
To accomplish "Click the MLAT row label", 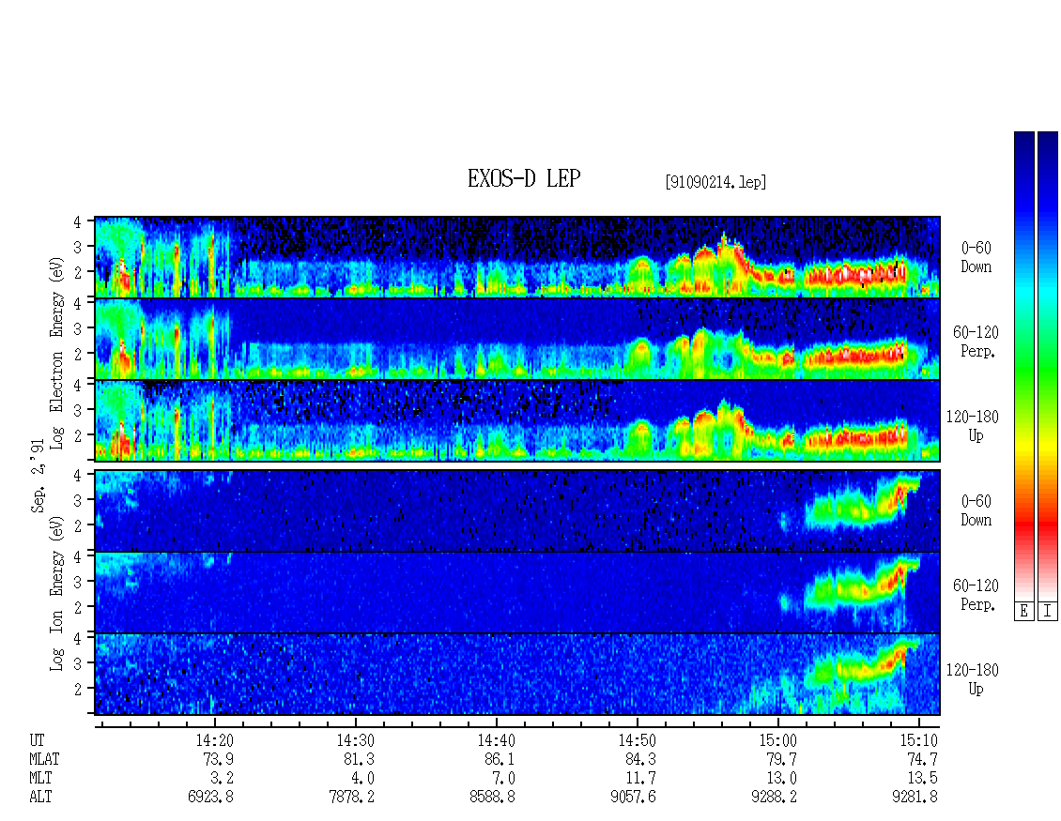I will tap(45, 759).
